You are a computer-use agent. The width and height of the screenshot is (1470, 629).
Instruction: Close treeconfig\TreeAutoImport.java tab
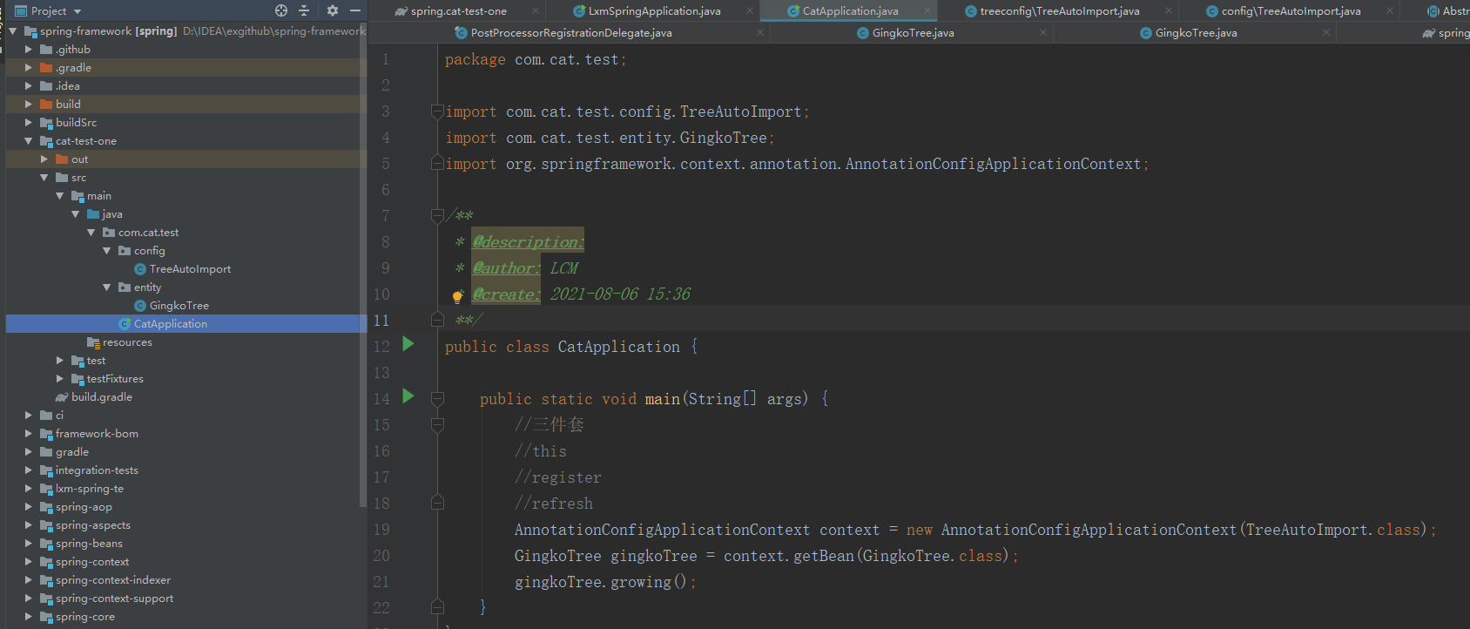click(x=1169, y=10)
